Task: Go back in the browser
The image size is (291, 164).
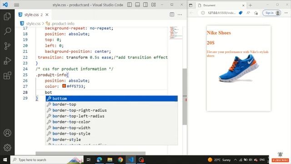Action: [191, 13]
